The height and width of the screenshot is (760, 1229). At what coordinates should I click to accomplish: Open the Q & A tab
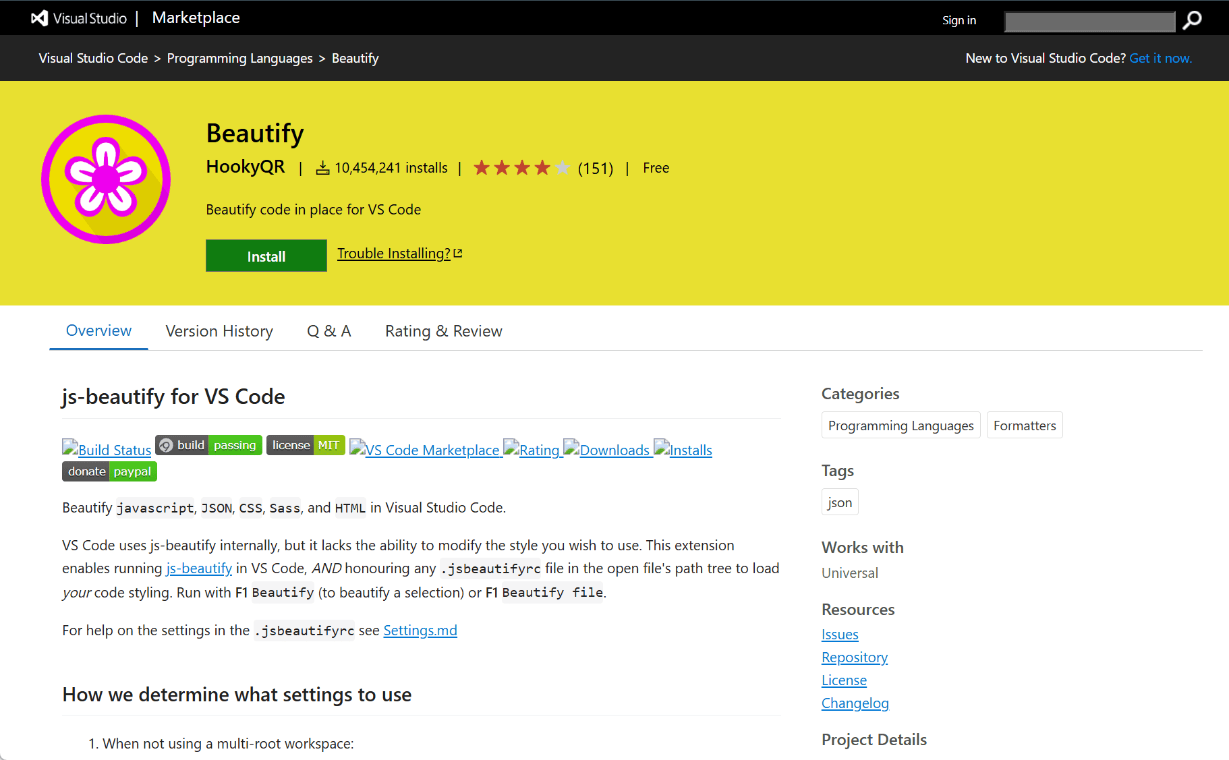click(x=328, y=331)
